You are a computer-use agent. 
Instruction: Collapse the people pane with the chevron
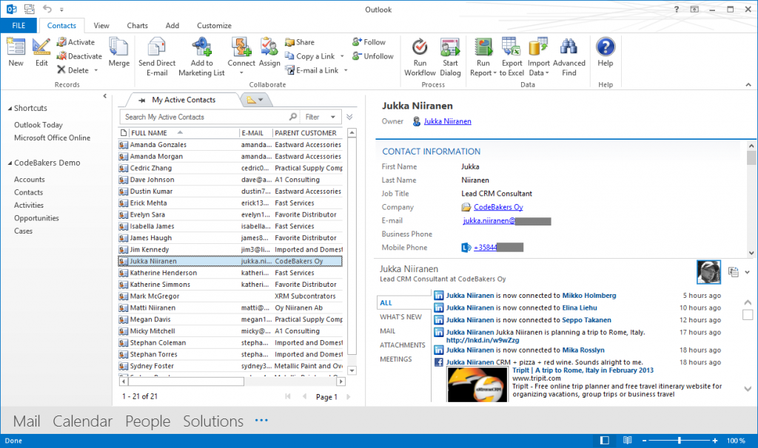pyautogui.click(x=748, y=272)
